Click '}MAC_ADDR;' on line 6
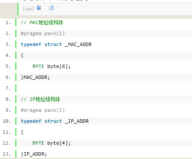This screenshot has height=159, width=192. coord(35,77)
